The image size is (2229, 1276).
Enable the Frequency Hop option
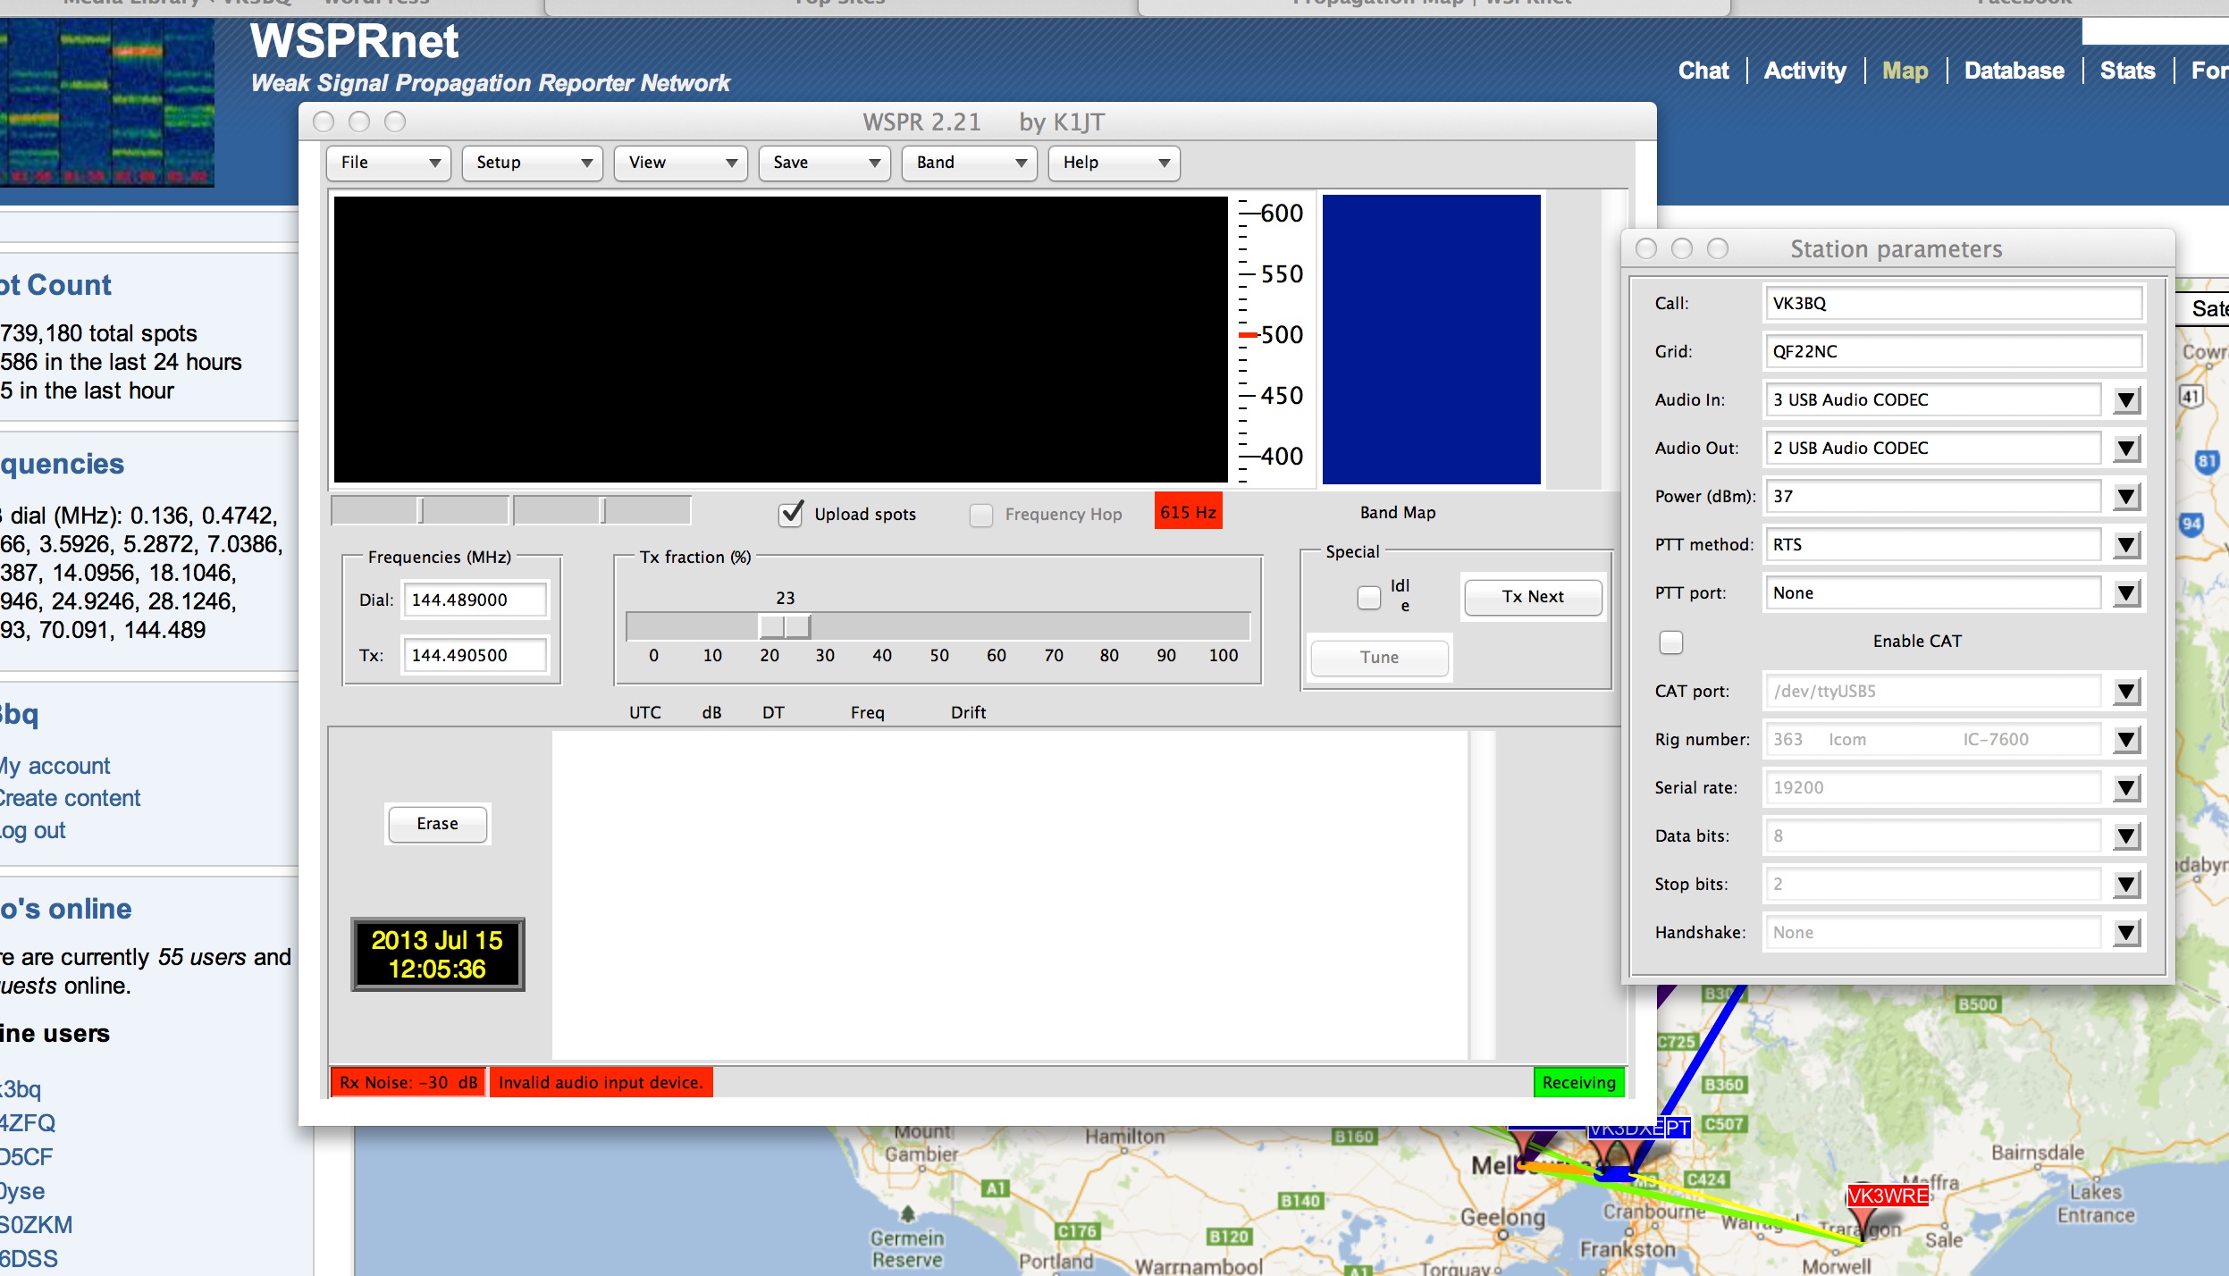point(980,516)
